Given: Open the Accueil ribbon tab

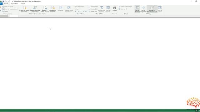Looking at the screenshot, I should pos(6,4).
